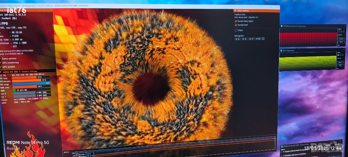Toggle the GPU monitoring checkbox

(1, 63)
